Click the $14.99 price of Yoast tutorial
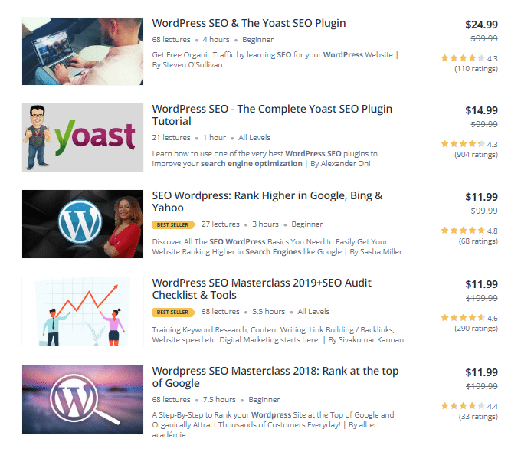 point(481,110)
